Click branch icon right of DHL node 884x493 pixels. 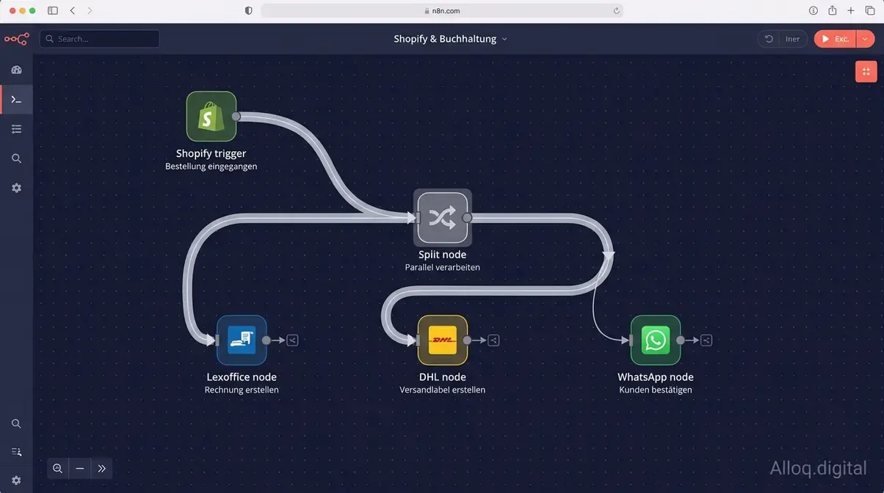pyautogui.click(x=493, y=340)
